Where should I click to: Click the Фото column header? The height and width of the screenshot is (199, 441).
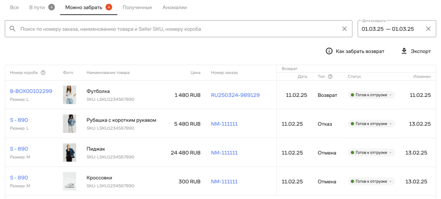tap(68, 73)
